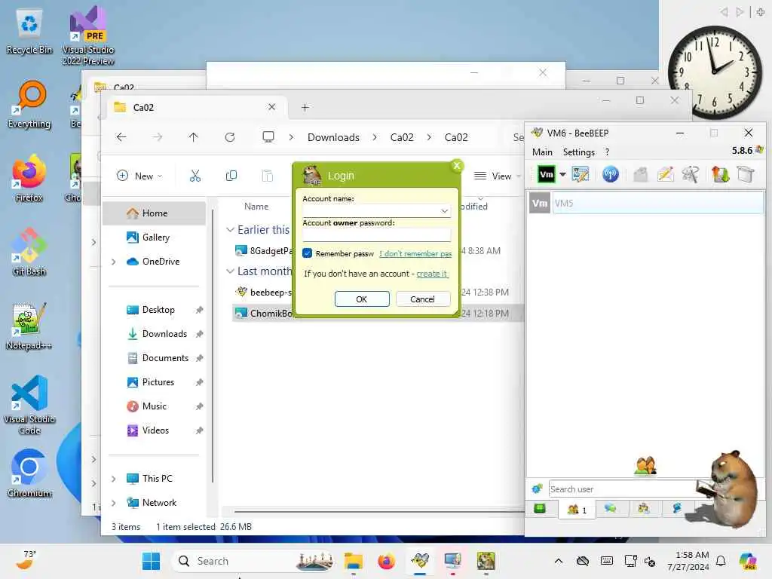This screenshot has height=579, width=772.
Task: Switch to the chat bubbles tab in BeeBEEP
Action: coord(611,509)
